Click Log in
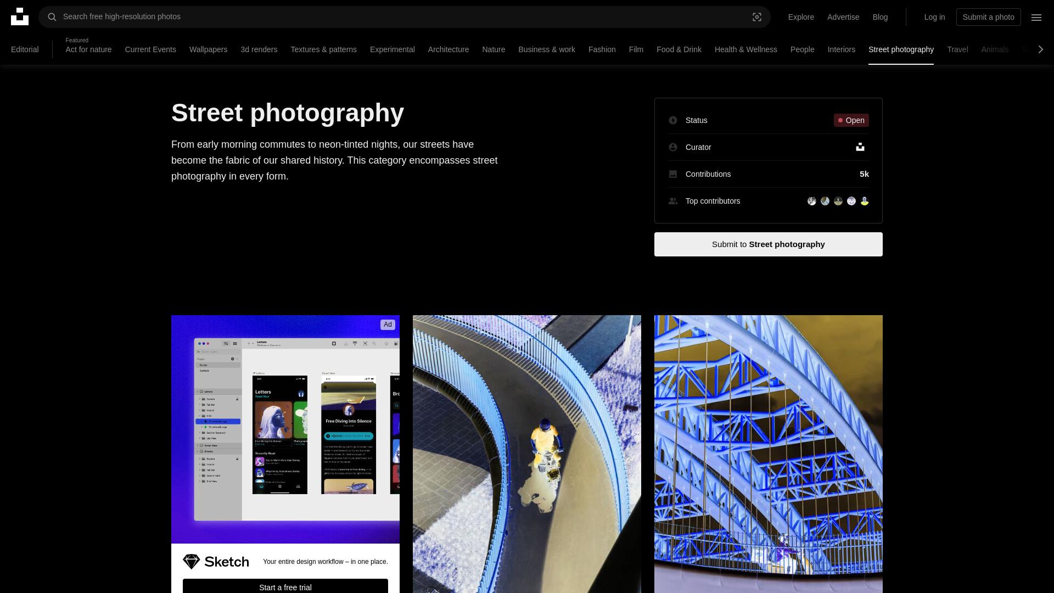1054x593 pixels. (x=934, y=17)
